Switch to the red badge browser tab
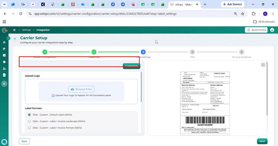The height and width of the screenshot is (146, 278). click(x=133, y=4)
